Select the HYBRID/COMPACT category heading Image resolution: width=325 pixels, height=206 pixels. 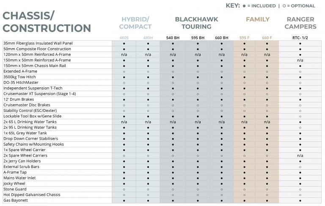[135, 23]
